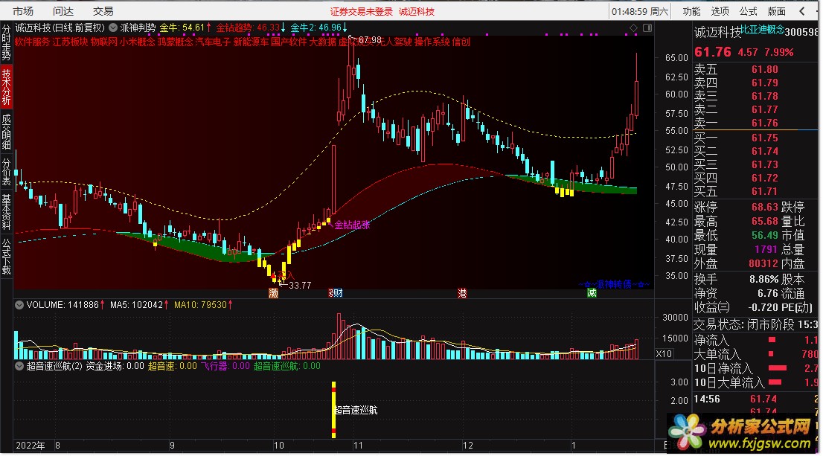The height and width of the screenshot is (456, 823).
Task: Click the clock display 01:48:59 周六
Action: point(640,11)
